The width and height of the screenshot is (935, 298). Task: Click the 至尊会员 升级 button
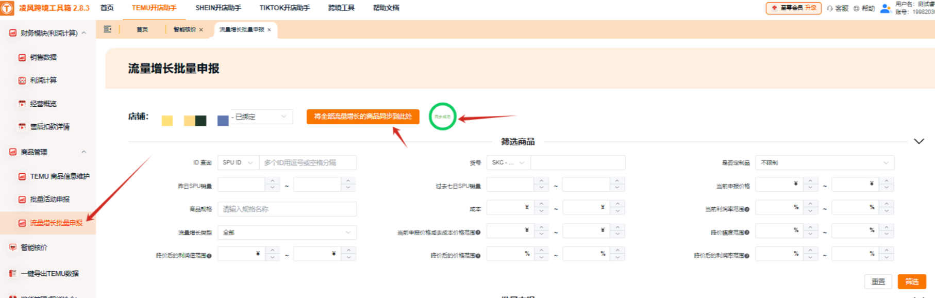coord(794,8)
